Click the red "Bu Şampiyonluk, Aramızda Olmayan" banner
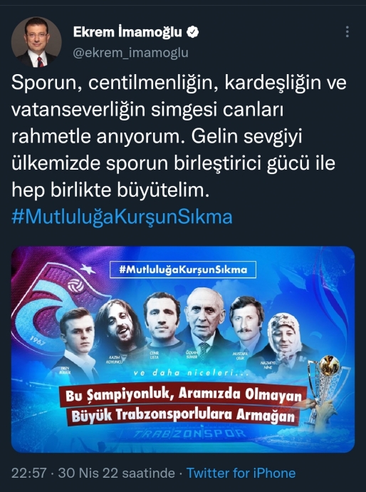Viewport: 366px width, 492px height. pyautogui.click(x=183, y=394)
